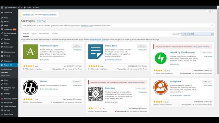Open Media in the sidebar
The width and height of the screenshot is (219, 123).
6,22
